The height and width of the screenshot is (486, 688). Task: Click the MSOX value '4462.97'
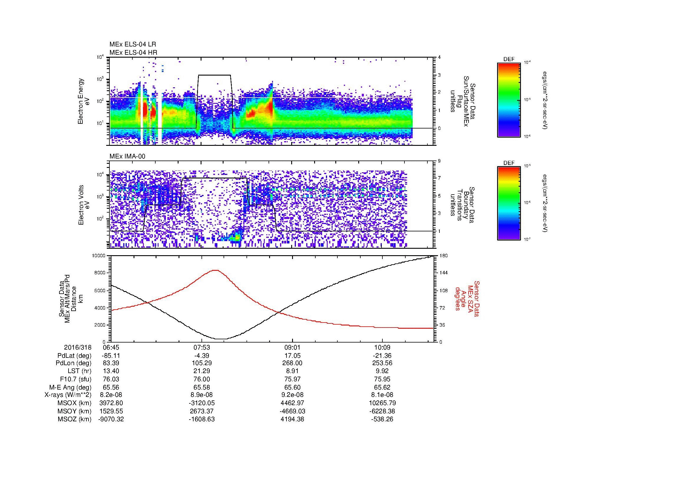(x=292, y=403)
